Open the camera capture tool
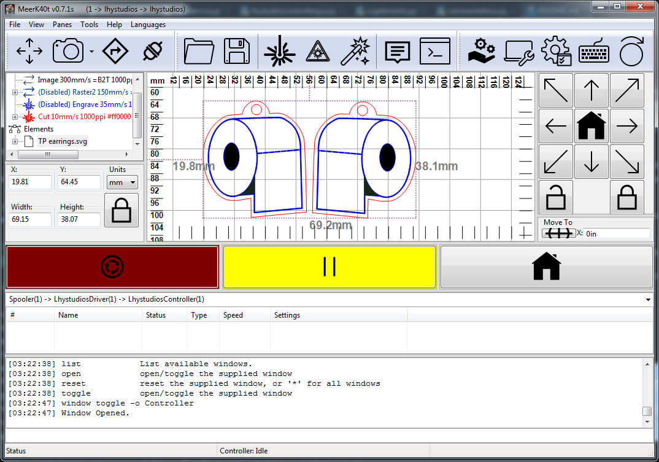The image size is (659, 462). (x=67, y=52)
